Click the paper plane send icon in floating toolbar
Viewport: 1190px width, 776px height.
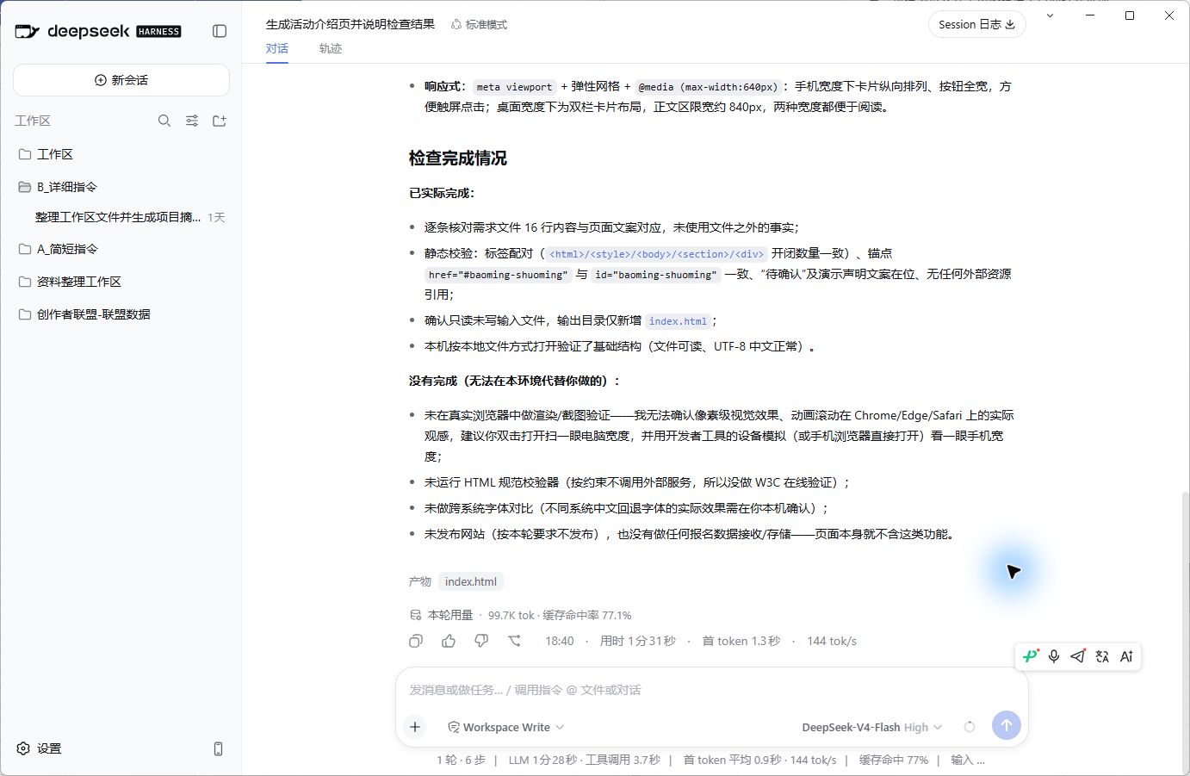point(1078,656)
